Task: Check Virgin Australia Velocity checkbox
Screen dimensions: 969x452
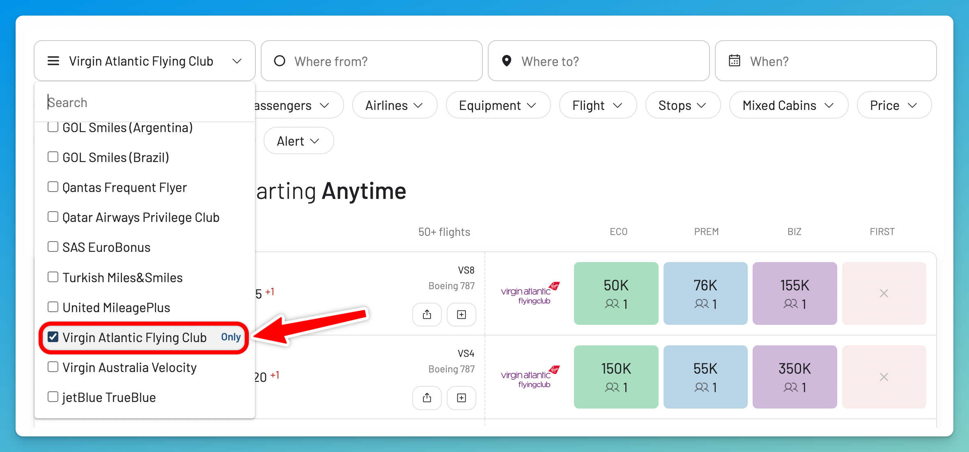Action: point(53,367)
